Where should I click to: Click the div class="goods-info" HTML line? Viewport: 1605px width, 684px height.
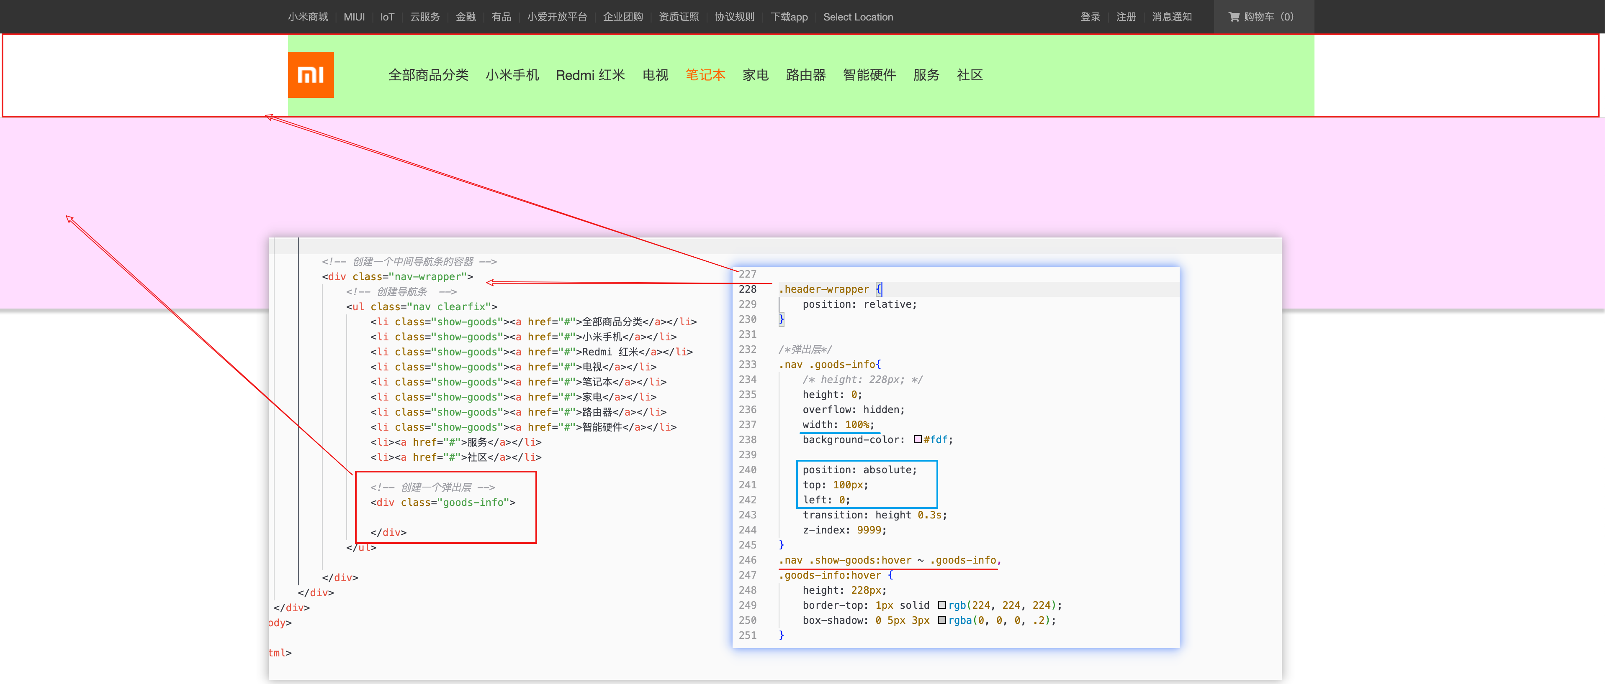point(442,502)
